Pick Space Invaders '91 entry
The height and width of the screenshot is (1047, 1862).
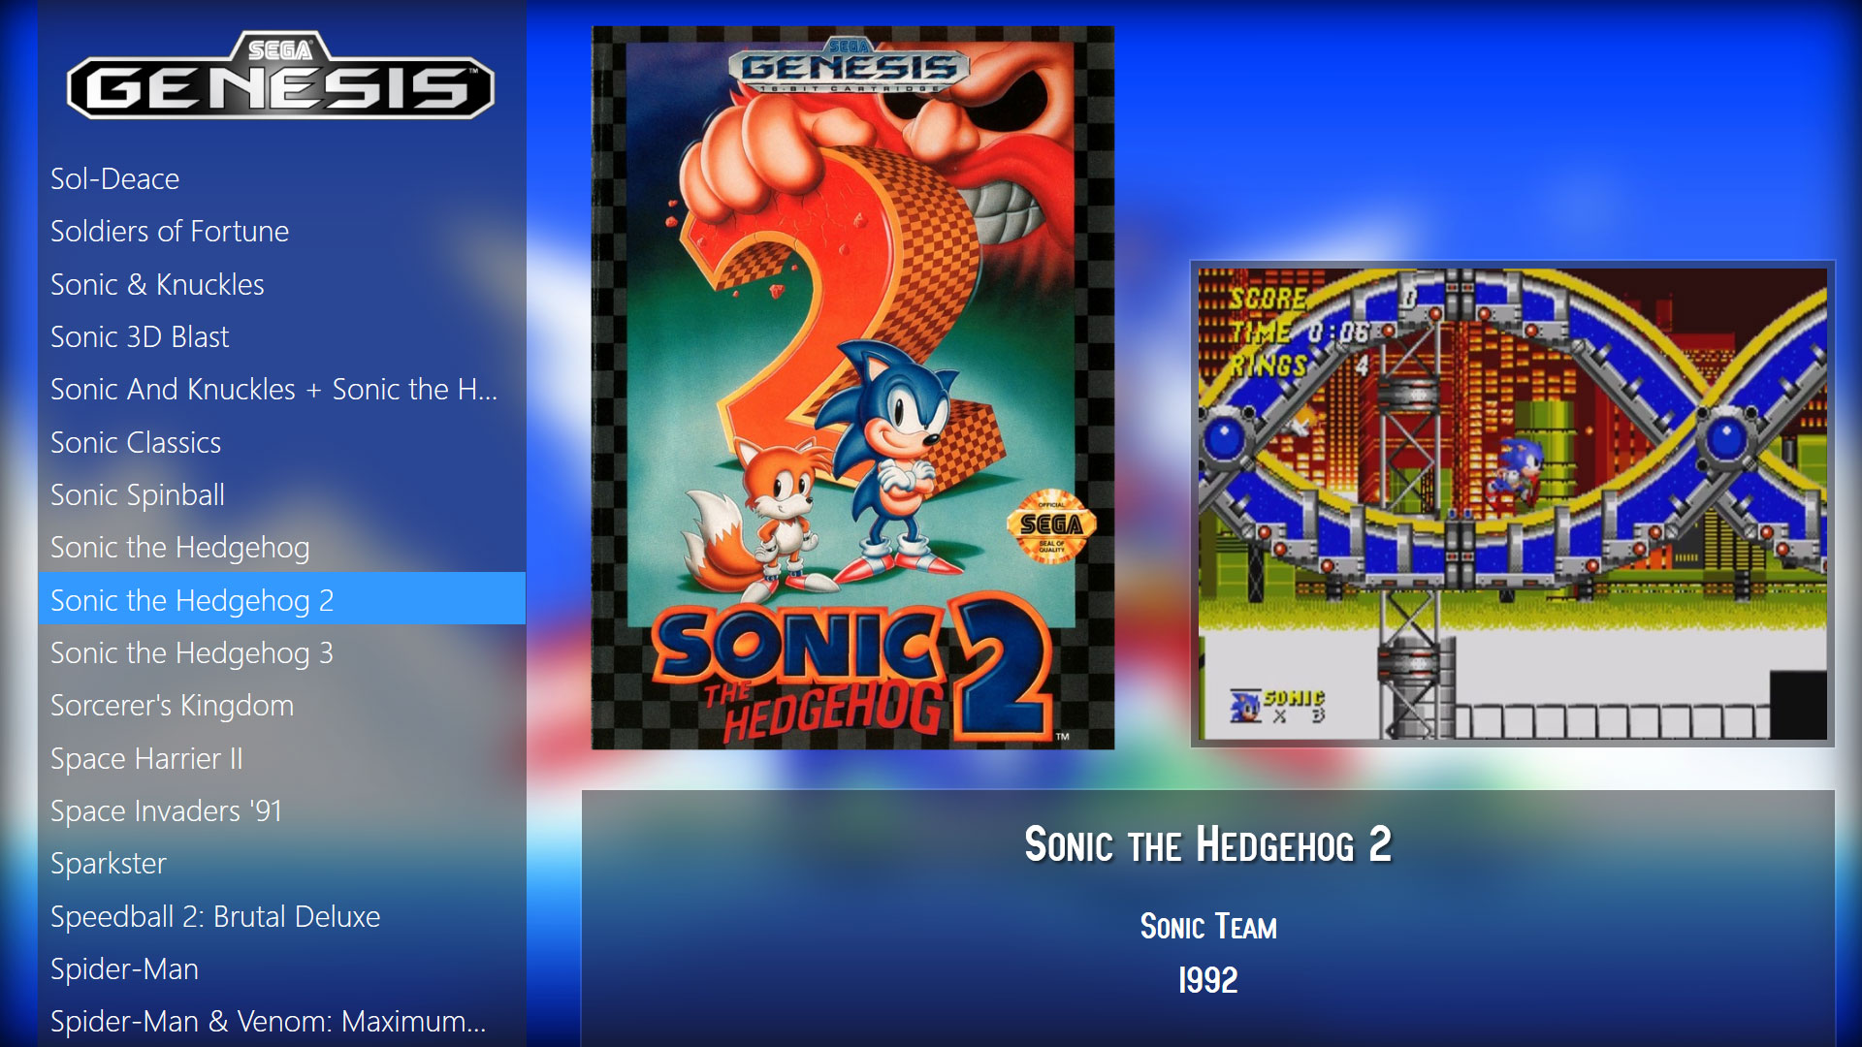click(281, 810)
